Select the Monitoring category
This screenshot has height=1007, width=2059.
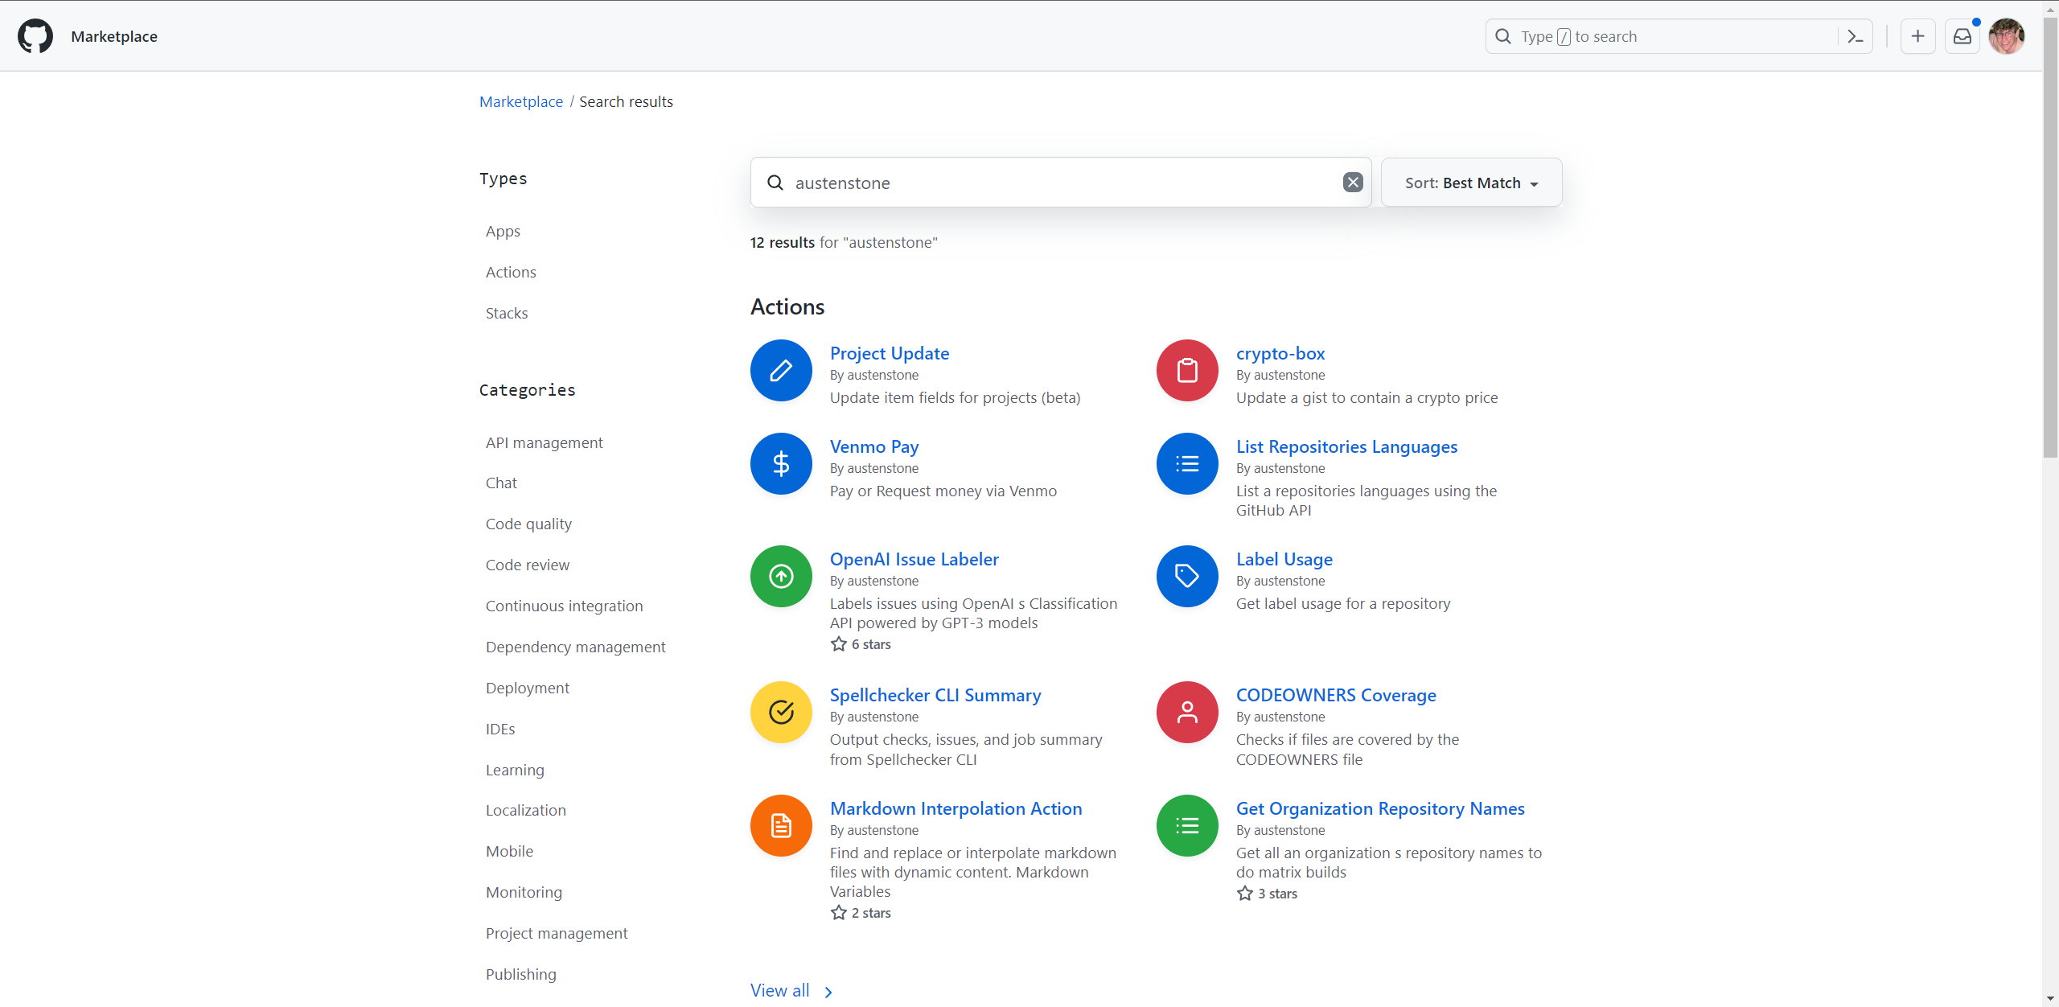[524, 892]
